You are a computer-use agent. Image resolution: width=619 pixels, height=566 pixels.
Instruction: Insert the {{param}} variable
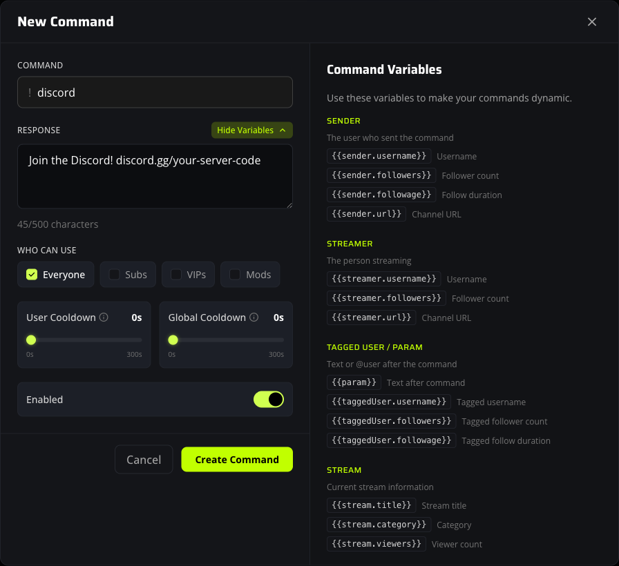[x=354, y=382]
